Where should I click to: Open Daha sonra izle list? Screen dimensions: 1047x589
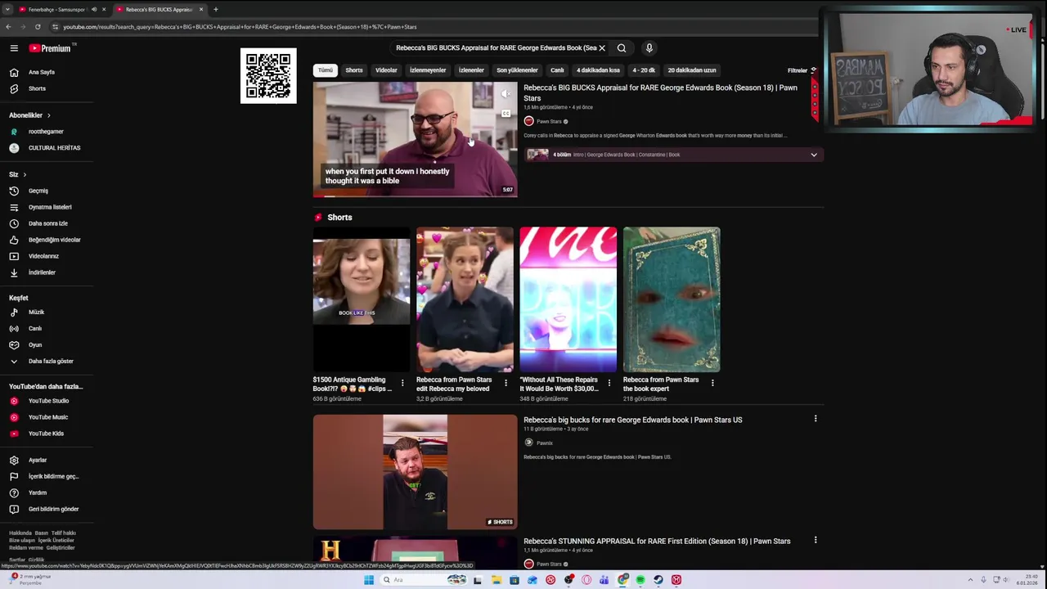pos(47,223)
